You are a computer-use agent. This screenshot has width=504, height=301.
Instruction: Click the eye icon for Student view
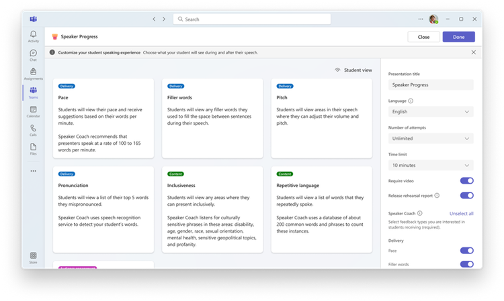(x=337, y=70)
